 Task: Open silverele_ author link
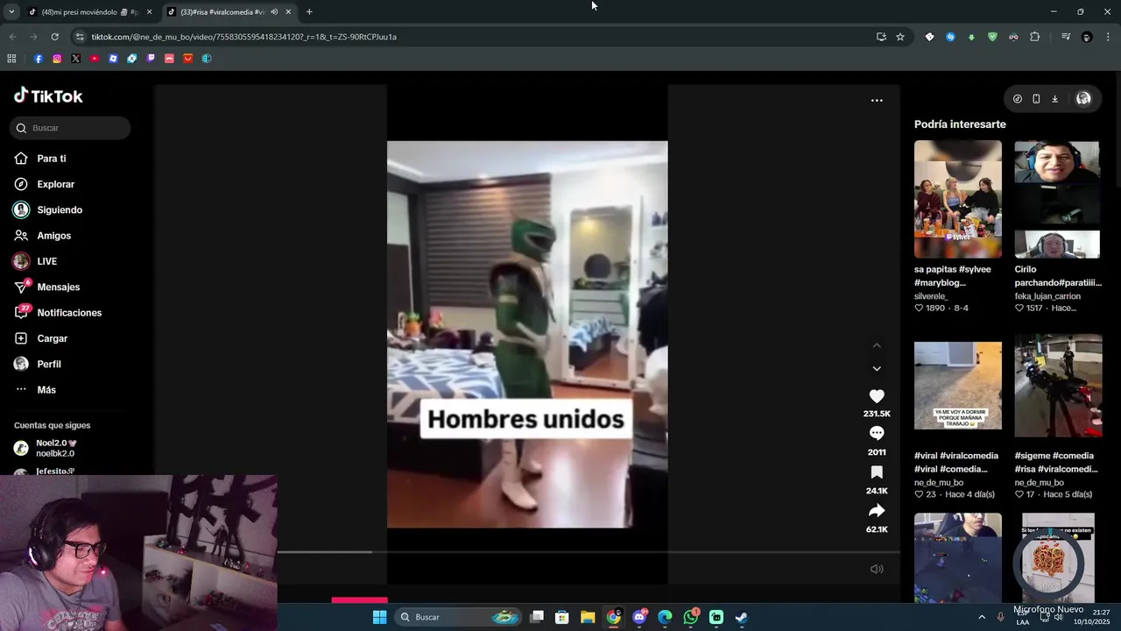[931, 296]
